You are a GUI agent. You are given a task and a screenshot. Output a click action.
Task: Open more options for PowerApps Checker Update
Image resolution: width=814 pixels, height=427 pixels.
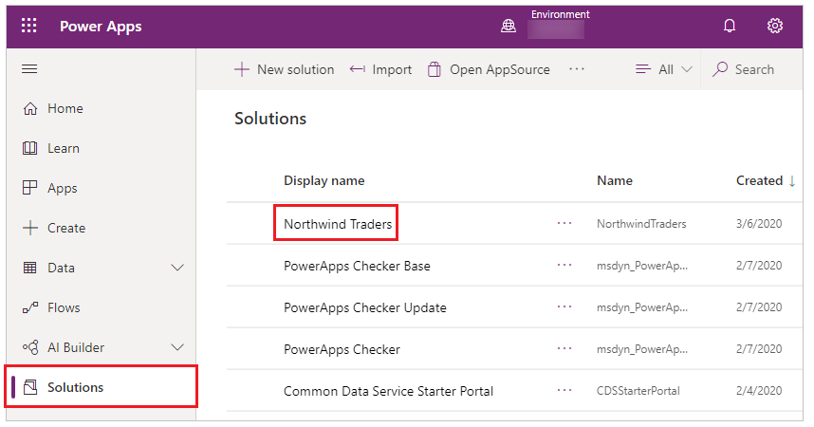[564, 307]
